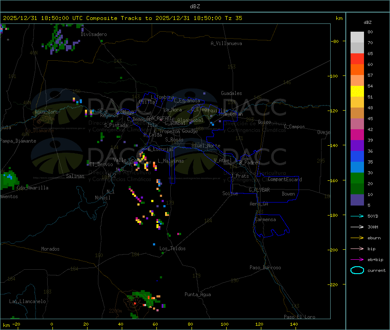Click the 'Lag.Llancanelo' map label
The image size is (390, 330).
point(28,301)
